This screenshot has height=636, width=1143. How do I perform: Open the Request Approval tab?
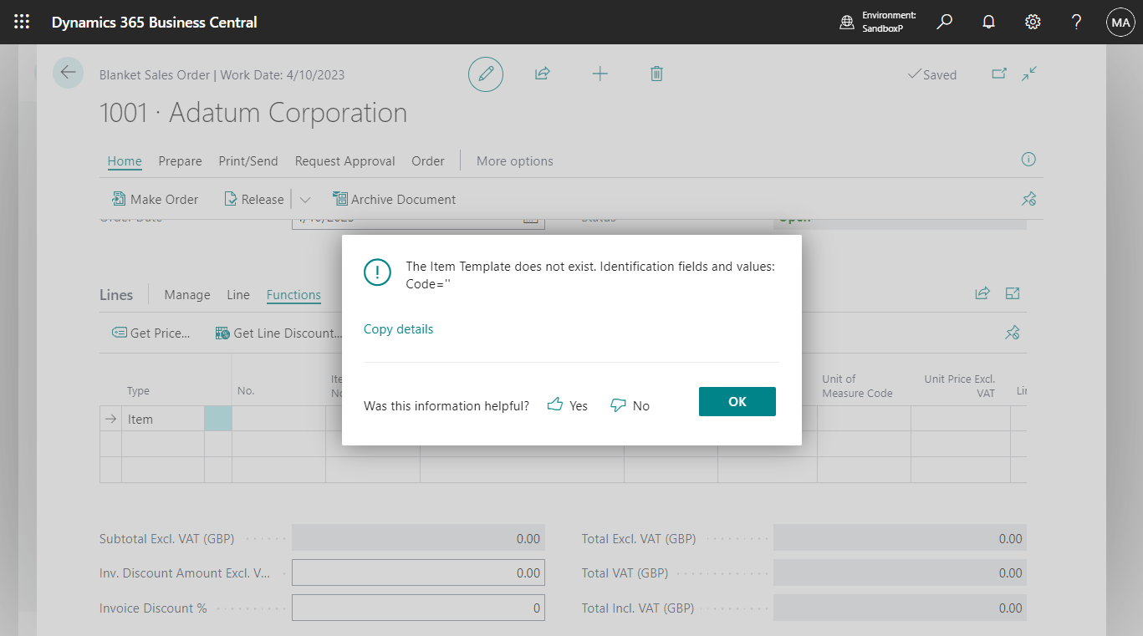pyautogui.click(x=345, y=161)
